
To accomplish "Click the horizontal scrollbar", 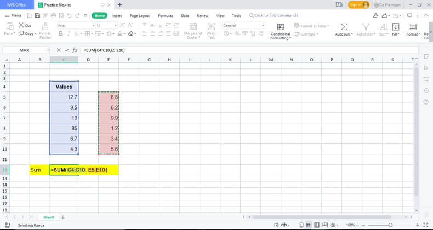I will point(322,217).
